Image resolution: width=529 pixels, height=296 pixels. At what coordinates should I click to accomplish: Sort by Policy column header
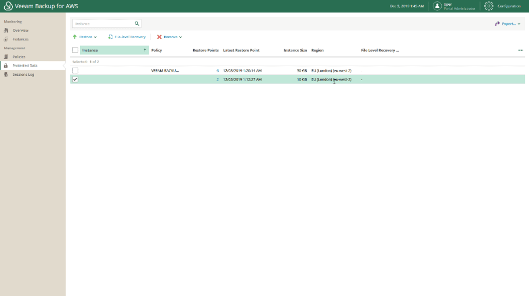[157, 50]
